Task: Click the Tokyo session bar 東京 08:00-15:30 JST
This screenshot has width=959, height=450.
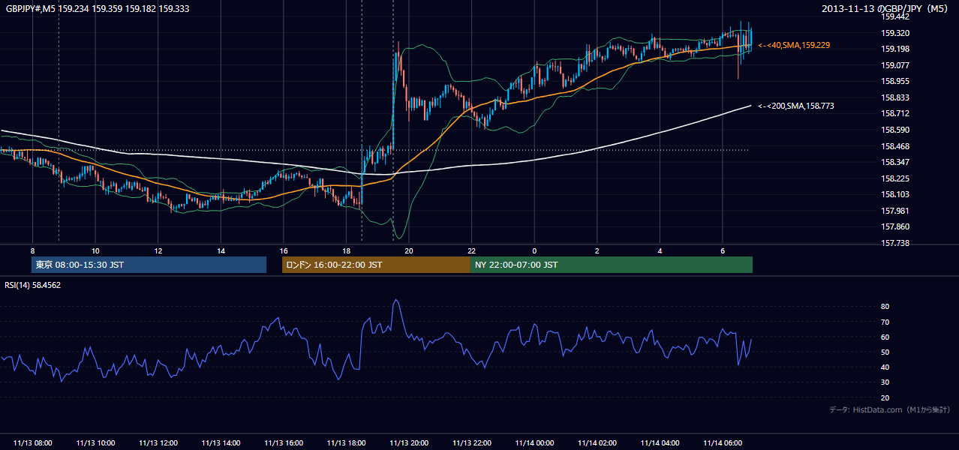Action: 149,265
